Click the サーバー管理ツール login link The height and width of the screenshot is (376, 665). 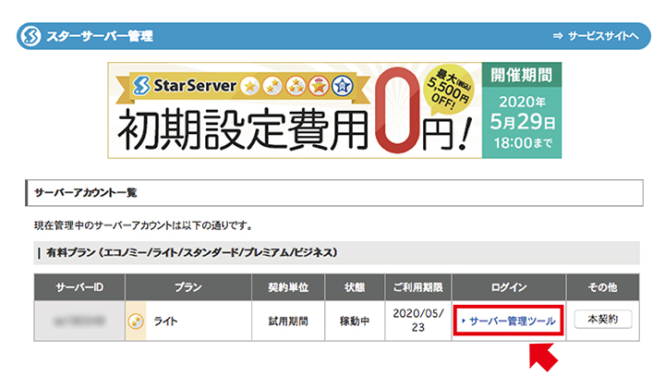pyautogui.click(x=509, y=321)
